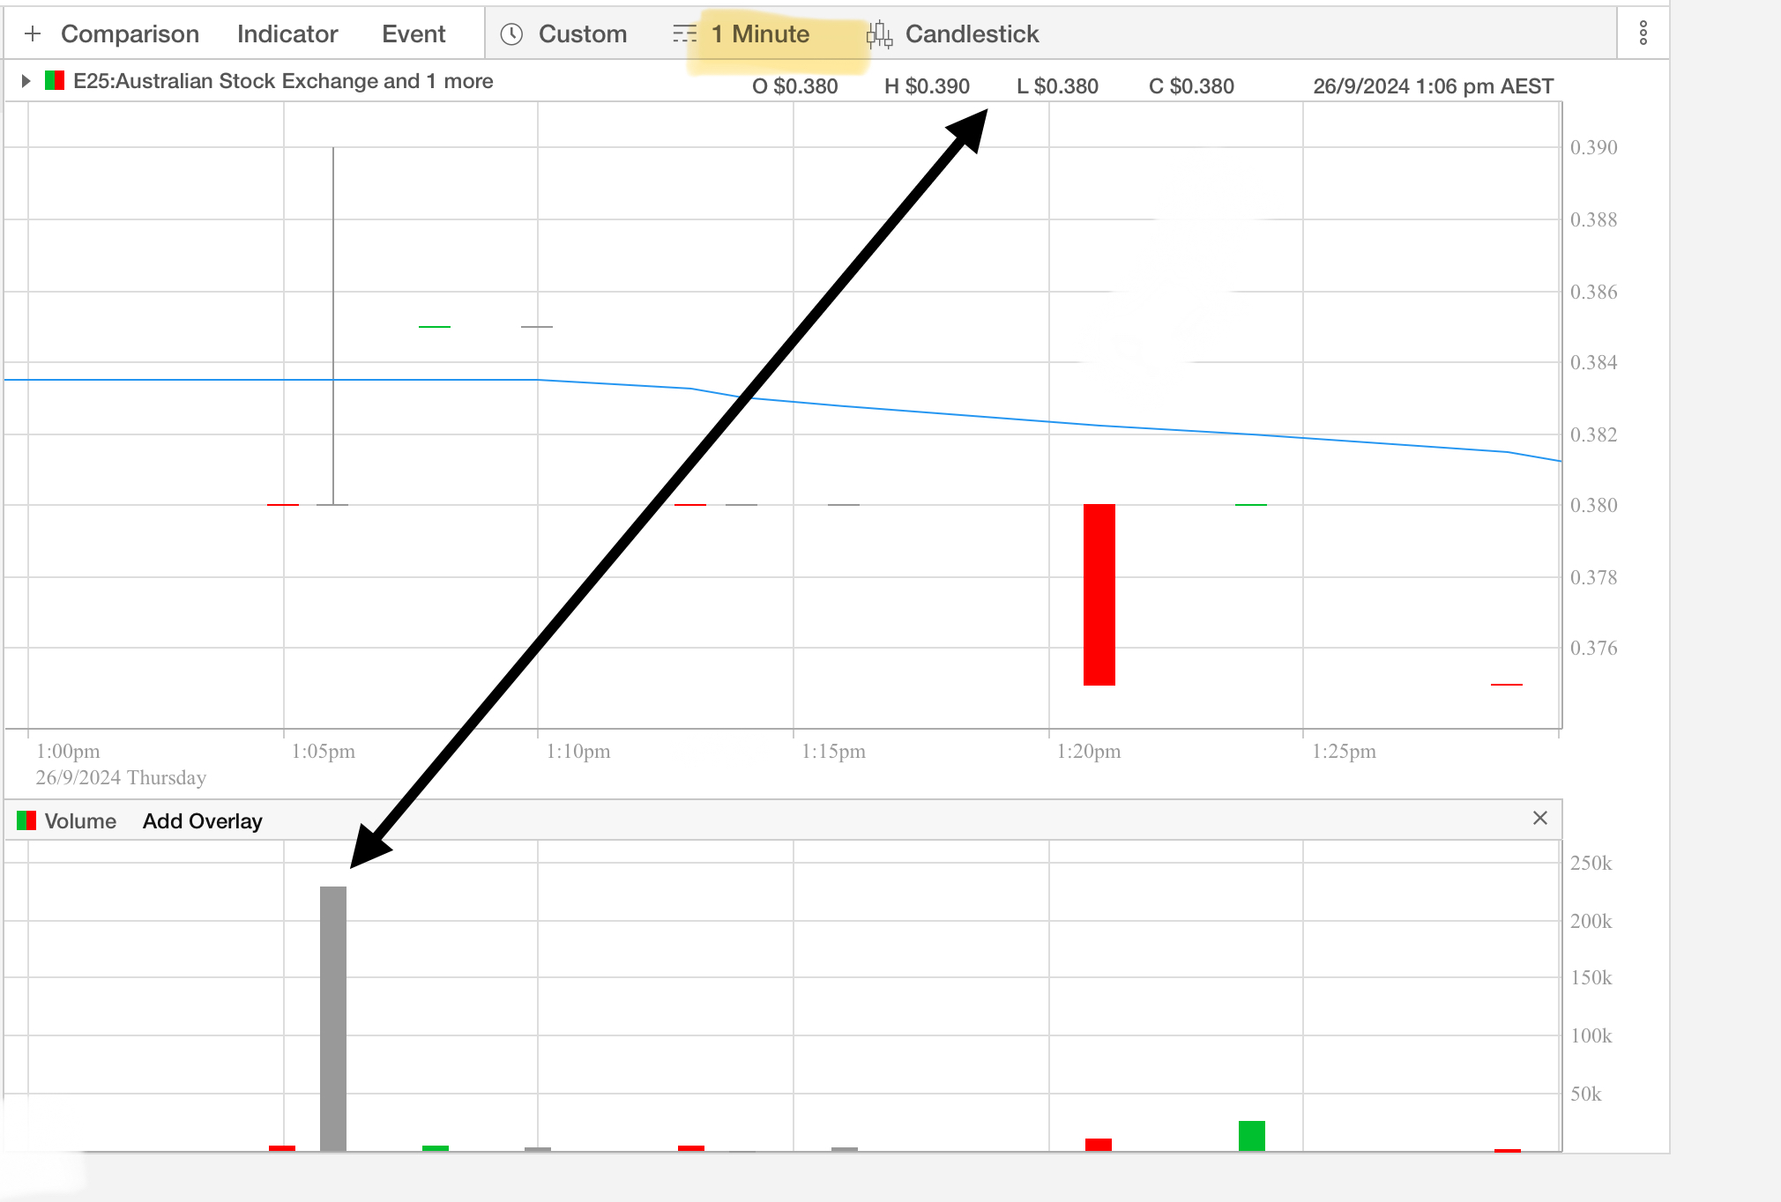Image resolution: width=1781 pixels, height=1202 pixels.
Task: Click the Volume panel color swatch
Action: tap(26, 821)
